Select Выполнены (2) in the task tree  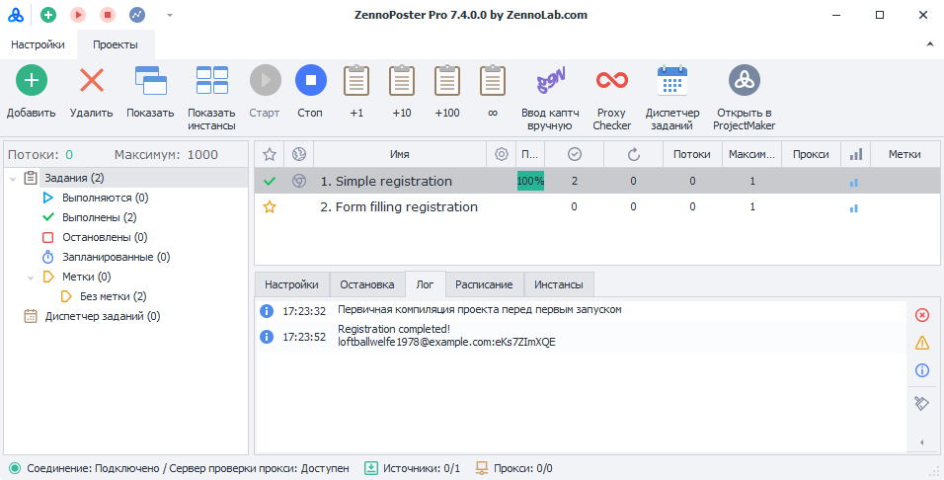99,217
